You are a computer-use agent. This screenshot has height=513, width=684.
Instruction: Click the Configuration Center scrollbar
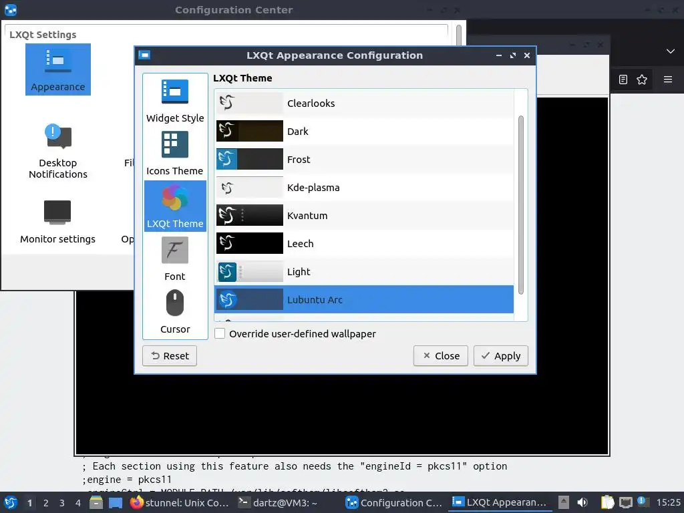pos(458,35)
